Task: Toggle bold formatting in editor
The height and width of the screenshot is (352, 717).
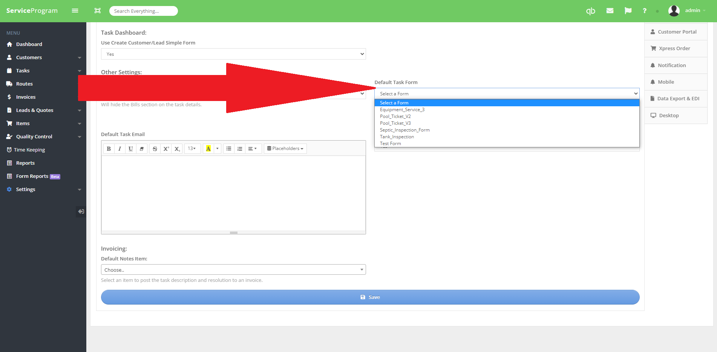Action: point(109,148)
